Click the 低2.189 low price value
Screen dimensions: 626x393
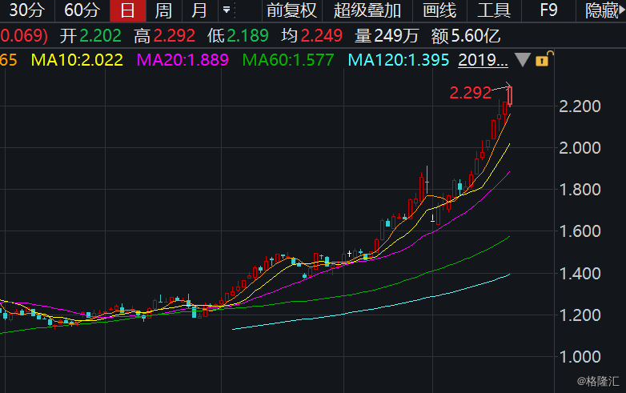pos(238,36)
